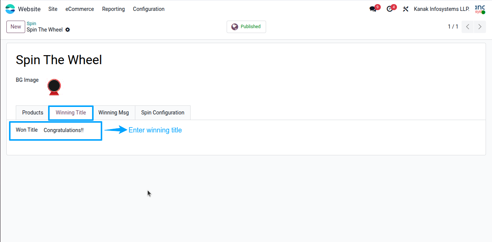This screenshot has height=242, width=492.
Task: Open the debug tools wrench icon
Action: tap(406, 9)
